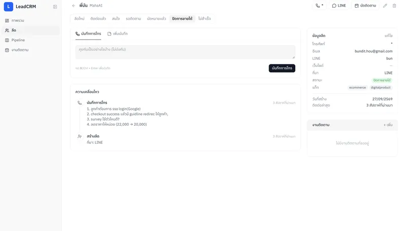Click the checkout success note line
Viewport: 406px width, 231px height.
click(x=127, y=114)
